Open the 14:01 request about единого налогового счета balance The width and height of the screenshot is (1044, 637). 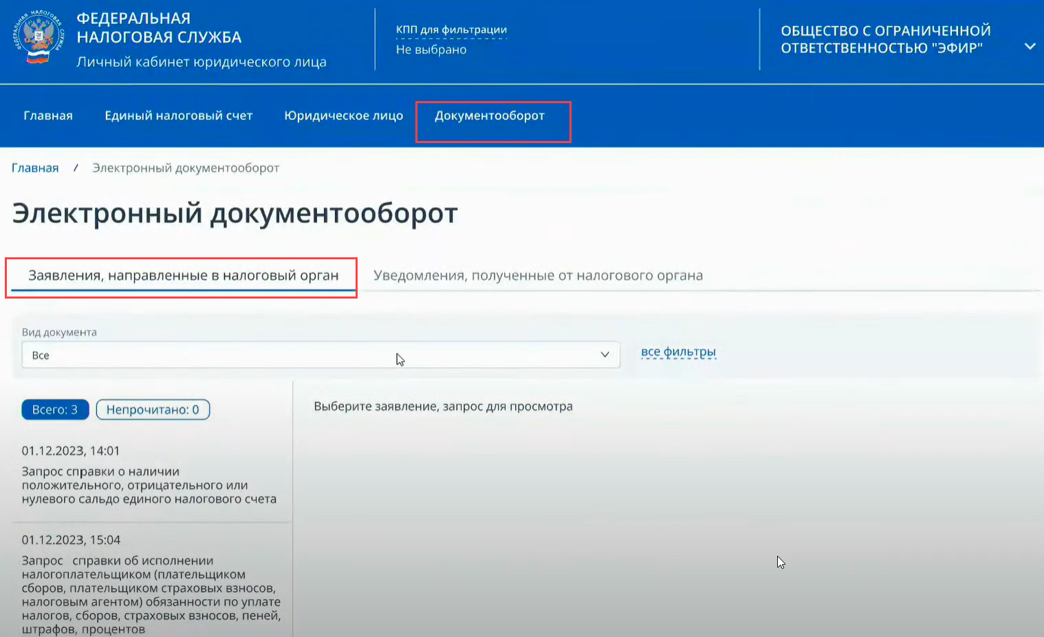tap(149, 485)
